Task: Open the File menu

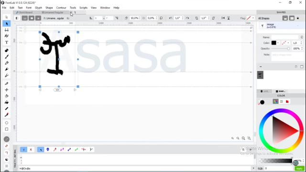Action: (4, 8)
